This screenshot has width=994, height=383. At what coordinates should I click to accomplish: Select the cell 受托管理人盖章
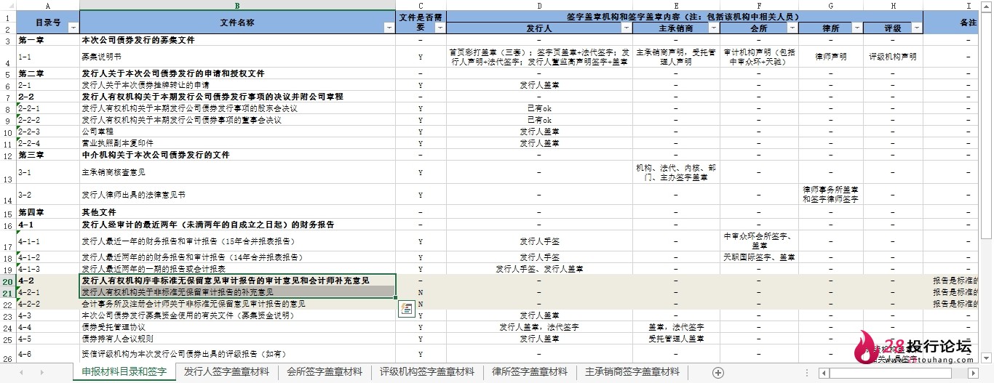click(676, 339)
